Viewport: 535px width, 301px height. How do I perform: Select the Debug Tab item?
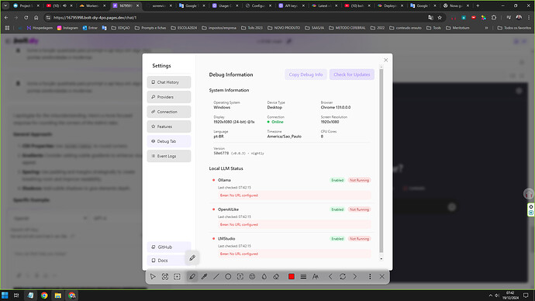click(169, 141)
